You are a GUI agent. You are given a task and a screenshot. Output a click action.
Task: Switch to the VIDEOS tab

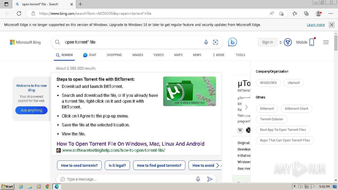tap(159, 55)
